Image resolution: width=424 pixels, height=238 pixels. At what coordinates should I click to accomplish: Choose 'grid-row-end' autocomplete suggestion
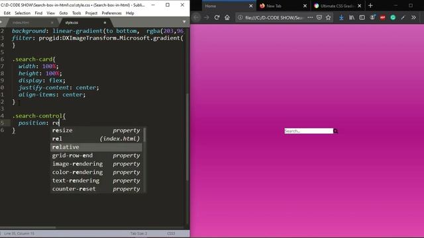[x=96, y=155]
